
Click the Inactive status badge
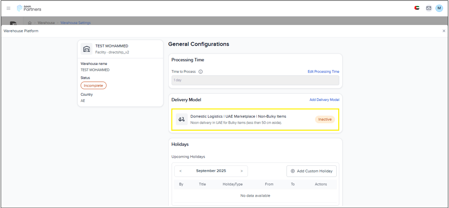point(325,119)
